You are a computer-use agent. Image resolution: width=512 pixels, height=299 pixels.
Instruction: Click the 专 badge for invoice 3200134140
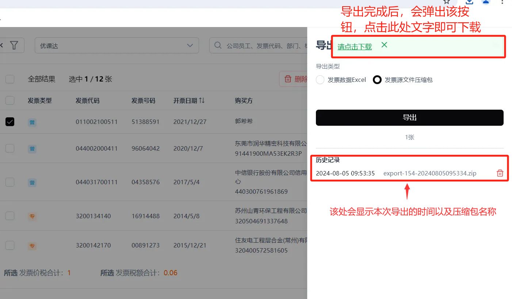click(32, 216)
